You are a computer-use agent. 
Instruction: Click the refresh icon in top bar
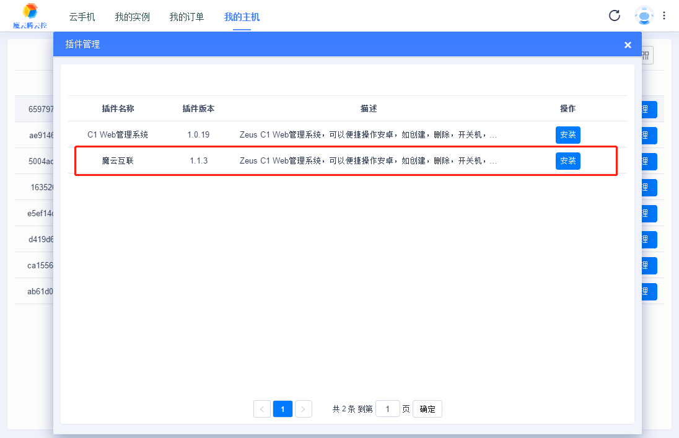click(x=615, y=15)
